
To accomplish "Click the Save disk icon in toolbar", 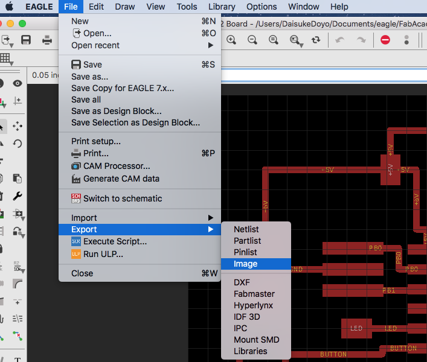I will tap(26, 40).
